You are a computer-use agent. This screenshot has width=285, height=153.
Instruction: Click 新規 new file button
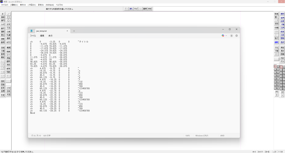click(x=276, y=14)
